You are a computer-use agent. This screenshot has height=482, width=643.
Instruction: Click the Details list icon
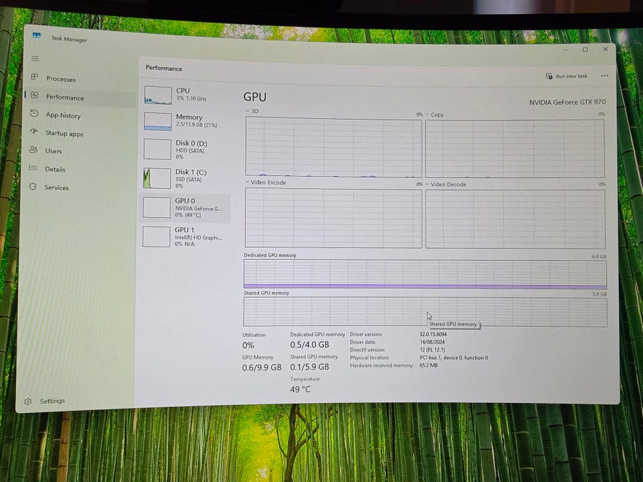[x=33, y=168]
